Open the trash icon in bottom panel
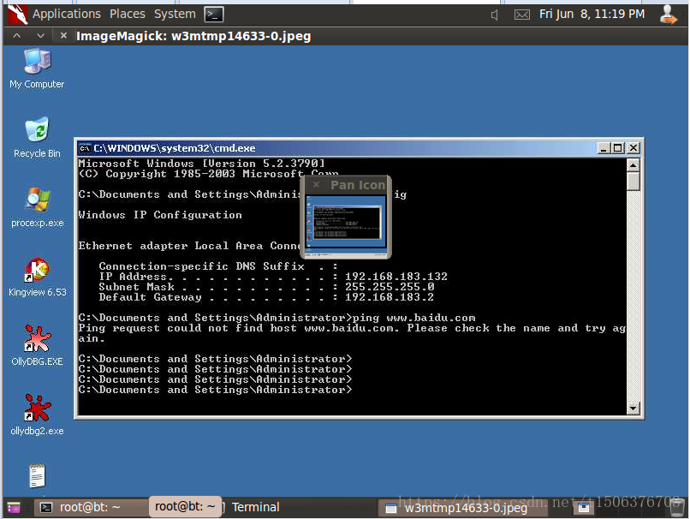690x519 pixels. [677, 508]
